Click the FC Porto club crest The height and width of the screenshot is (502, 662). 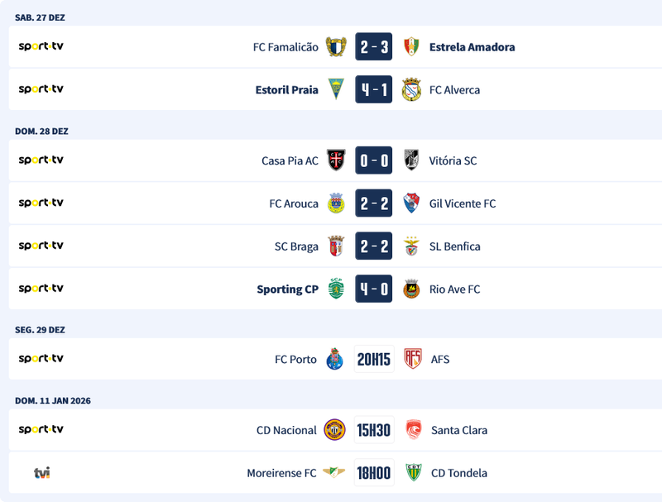point(335,360)
